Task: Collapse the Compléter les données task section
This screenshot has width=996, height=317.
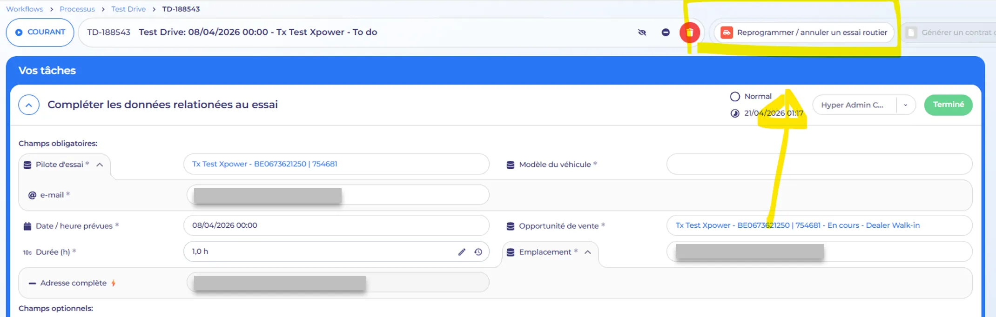Action: point(29,105)
